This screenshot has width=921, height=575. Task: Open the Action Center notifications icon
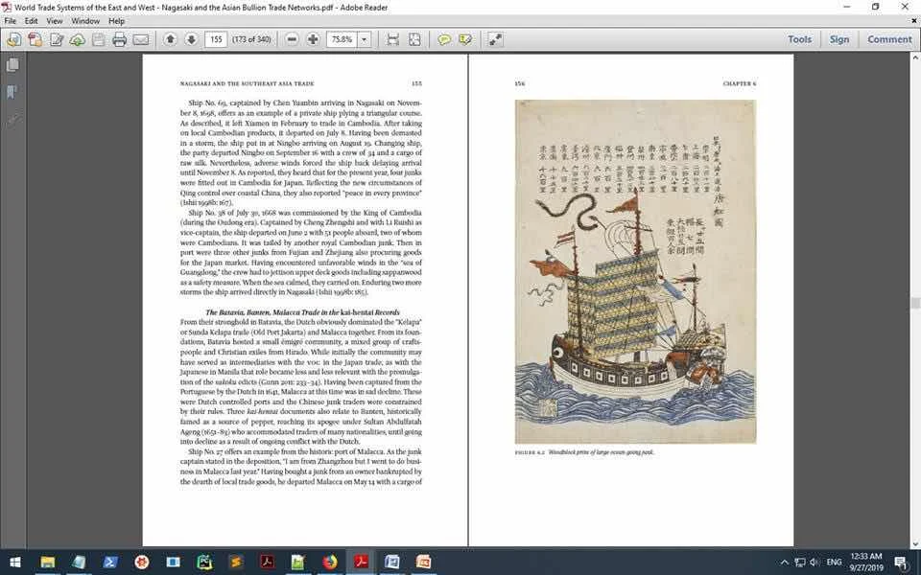tap(902, 563)
